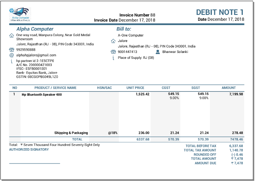Click the info icon beside Place of Supply
Screen dimensions: 255x182
(x=113, y=58)
